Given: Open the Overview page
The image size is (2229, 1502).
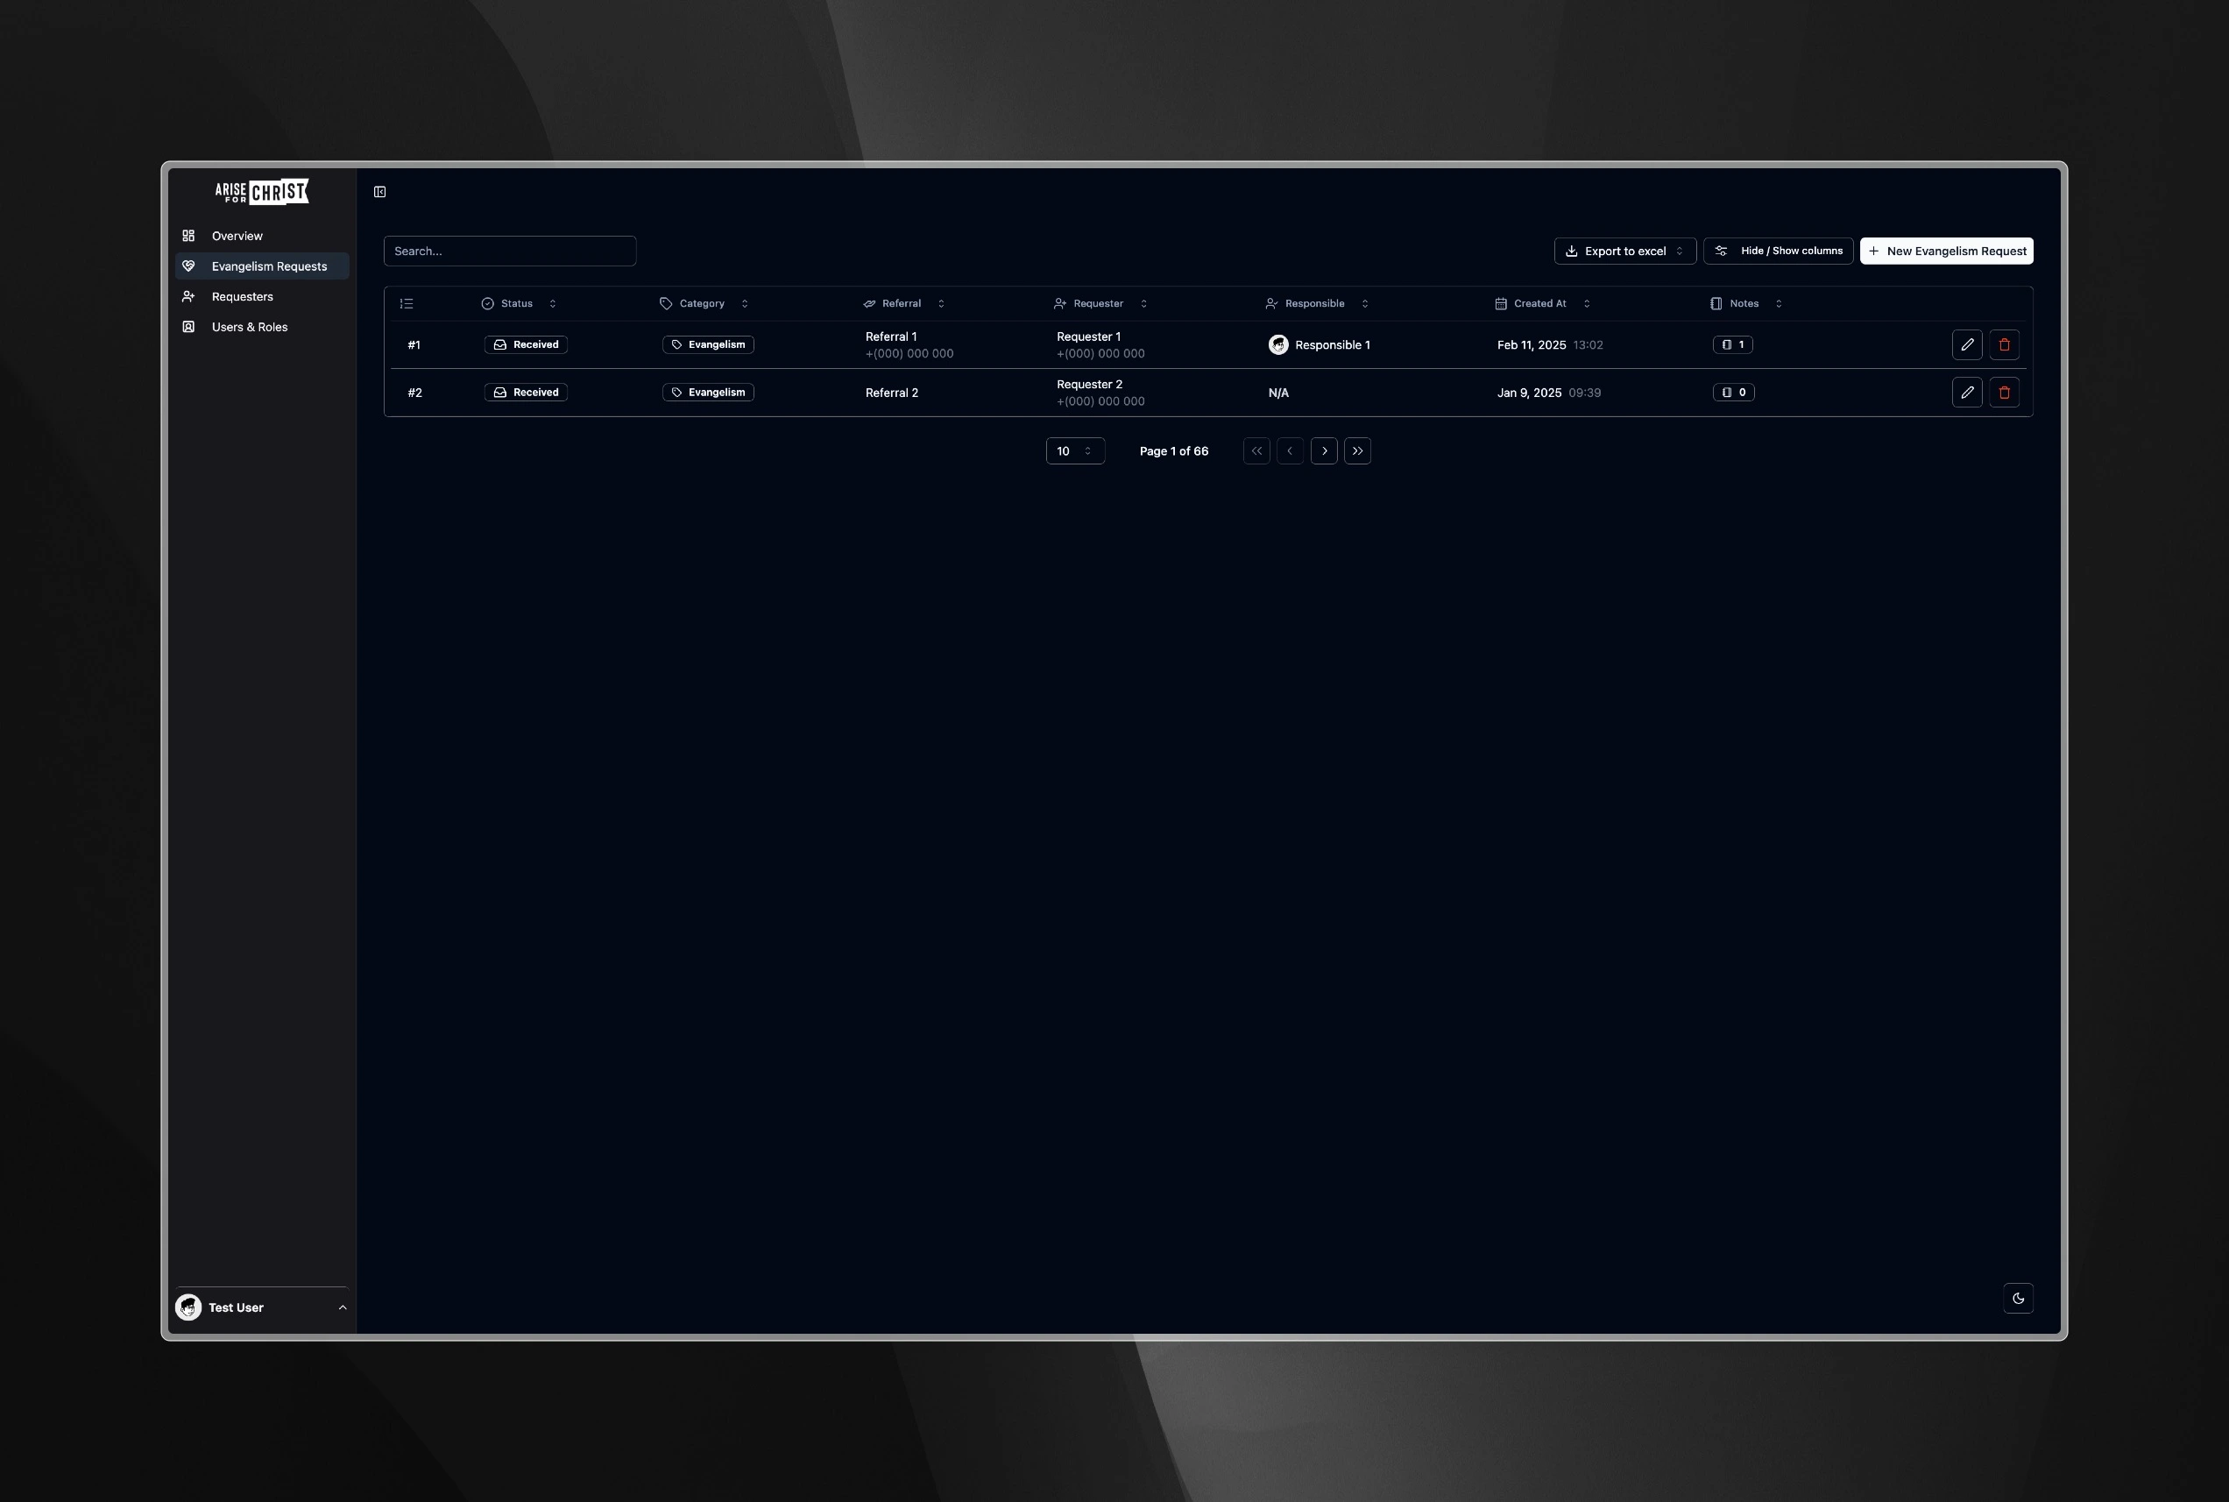Looking at the screenshot, I should 262,236.
